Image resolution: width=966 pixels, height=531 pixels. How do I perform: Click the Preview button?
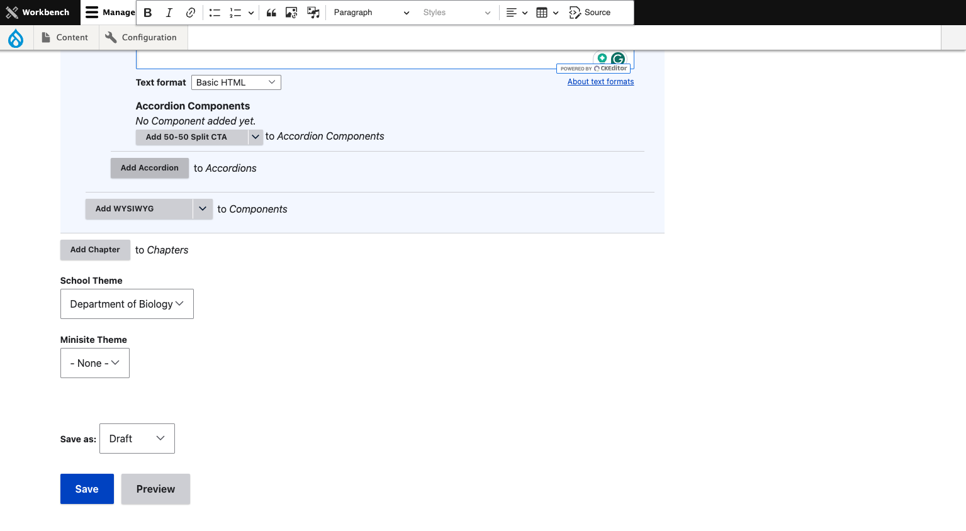click(x=155, y=489)
